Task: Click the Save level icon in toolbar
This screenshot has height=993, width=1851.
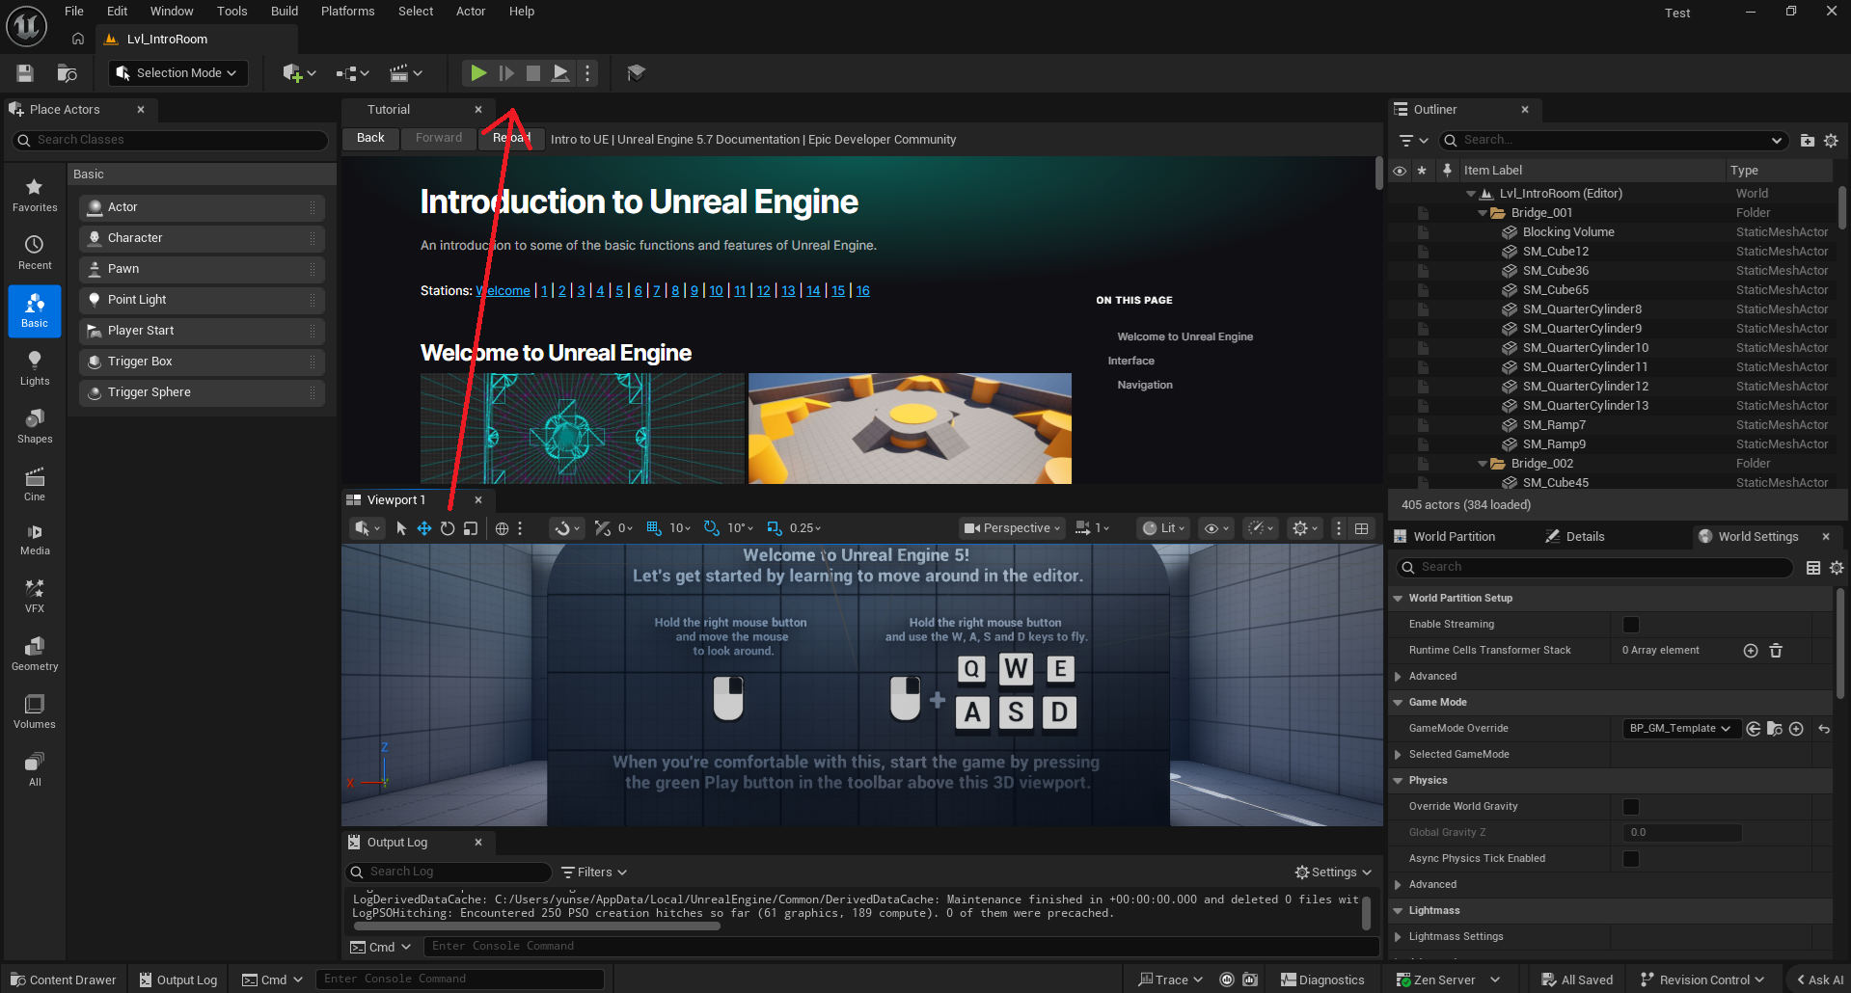Action: [25, 73]
